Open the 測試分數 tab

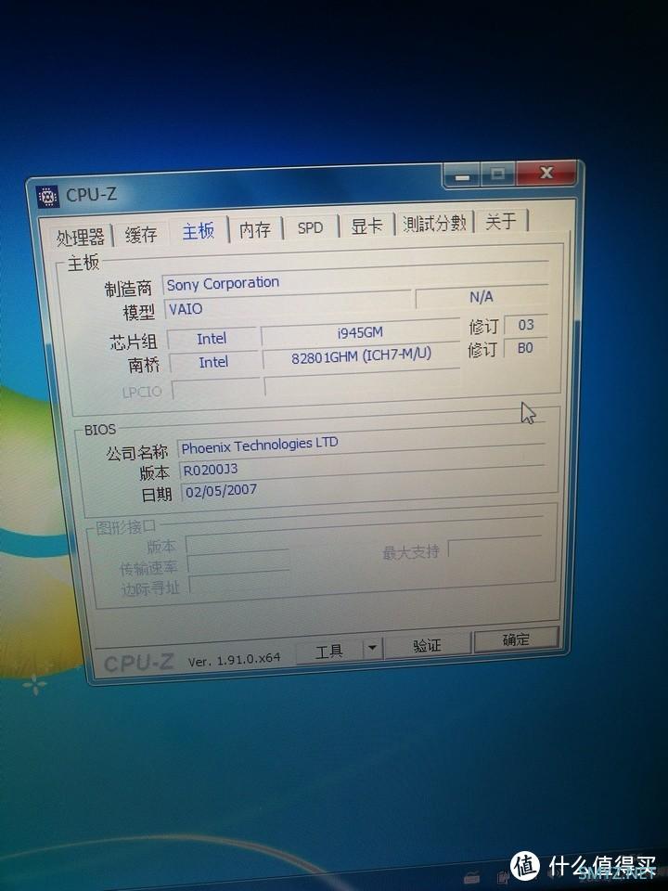click(x=434, y=224)
